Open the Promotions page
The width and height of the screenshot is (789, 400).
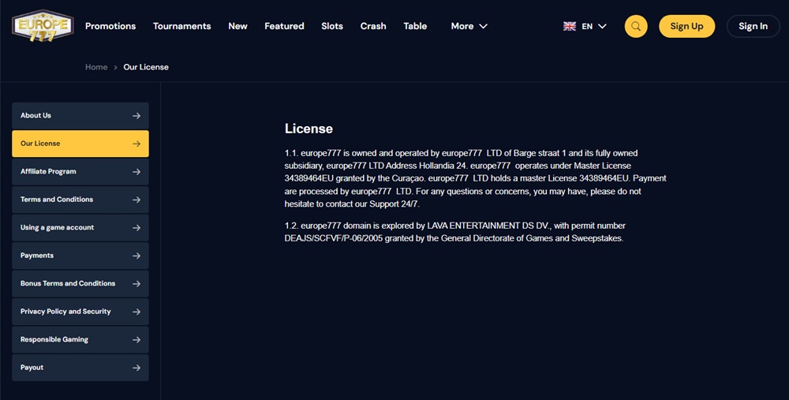click(110, 26)
